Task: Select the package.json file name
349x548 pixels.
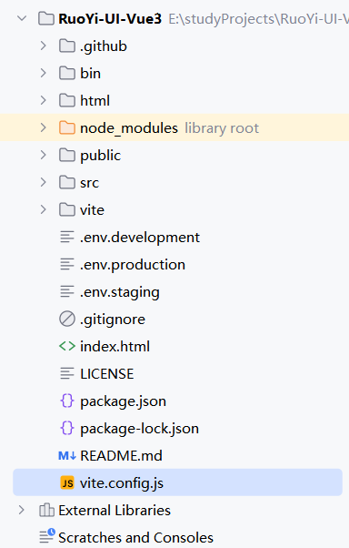Action: pyautogui.click(x=124, y=401)
